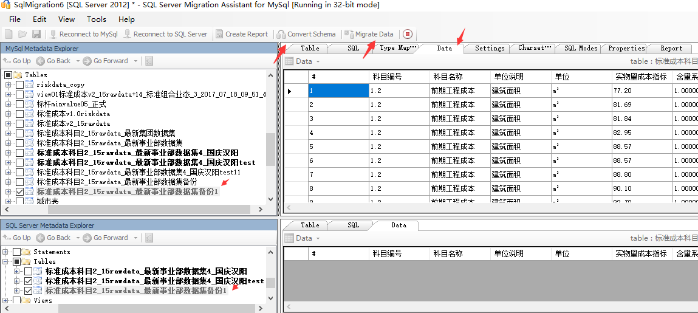Toggle checkbox for 标杆minvalue05_正式 table
698x313 pixels.
19,104
